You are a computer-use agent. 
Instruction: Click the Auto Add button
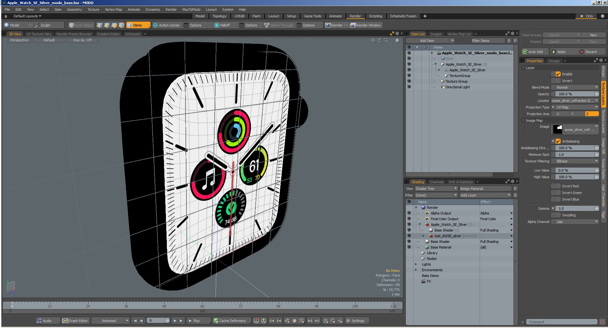pyautogui.click(x=535, y=52)
